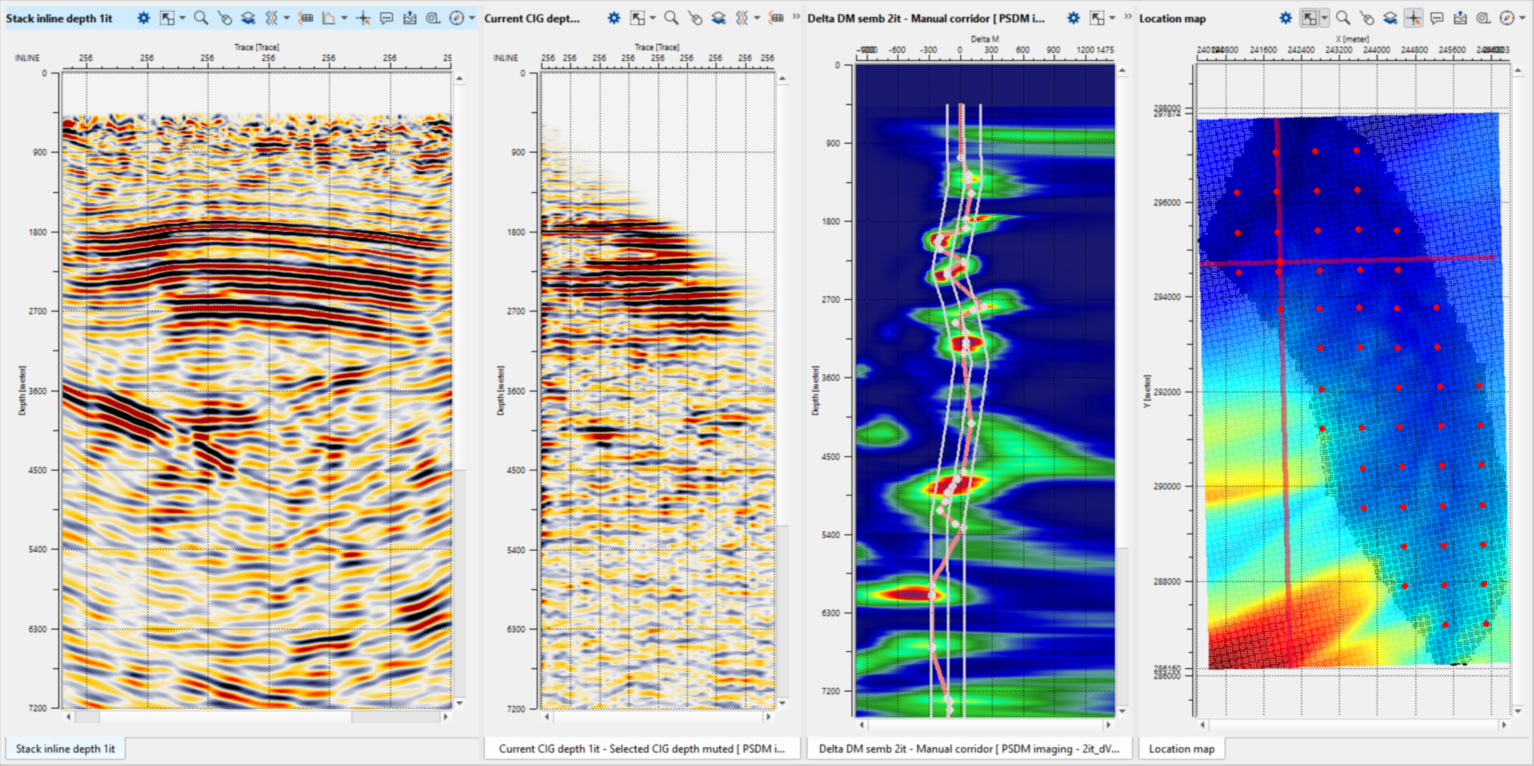This screenshot has height=766, width=1534.
Task: Open settings gear in Delta DM semb panel
Action: [1073, 18]
